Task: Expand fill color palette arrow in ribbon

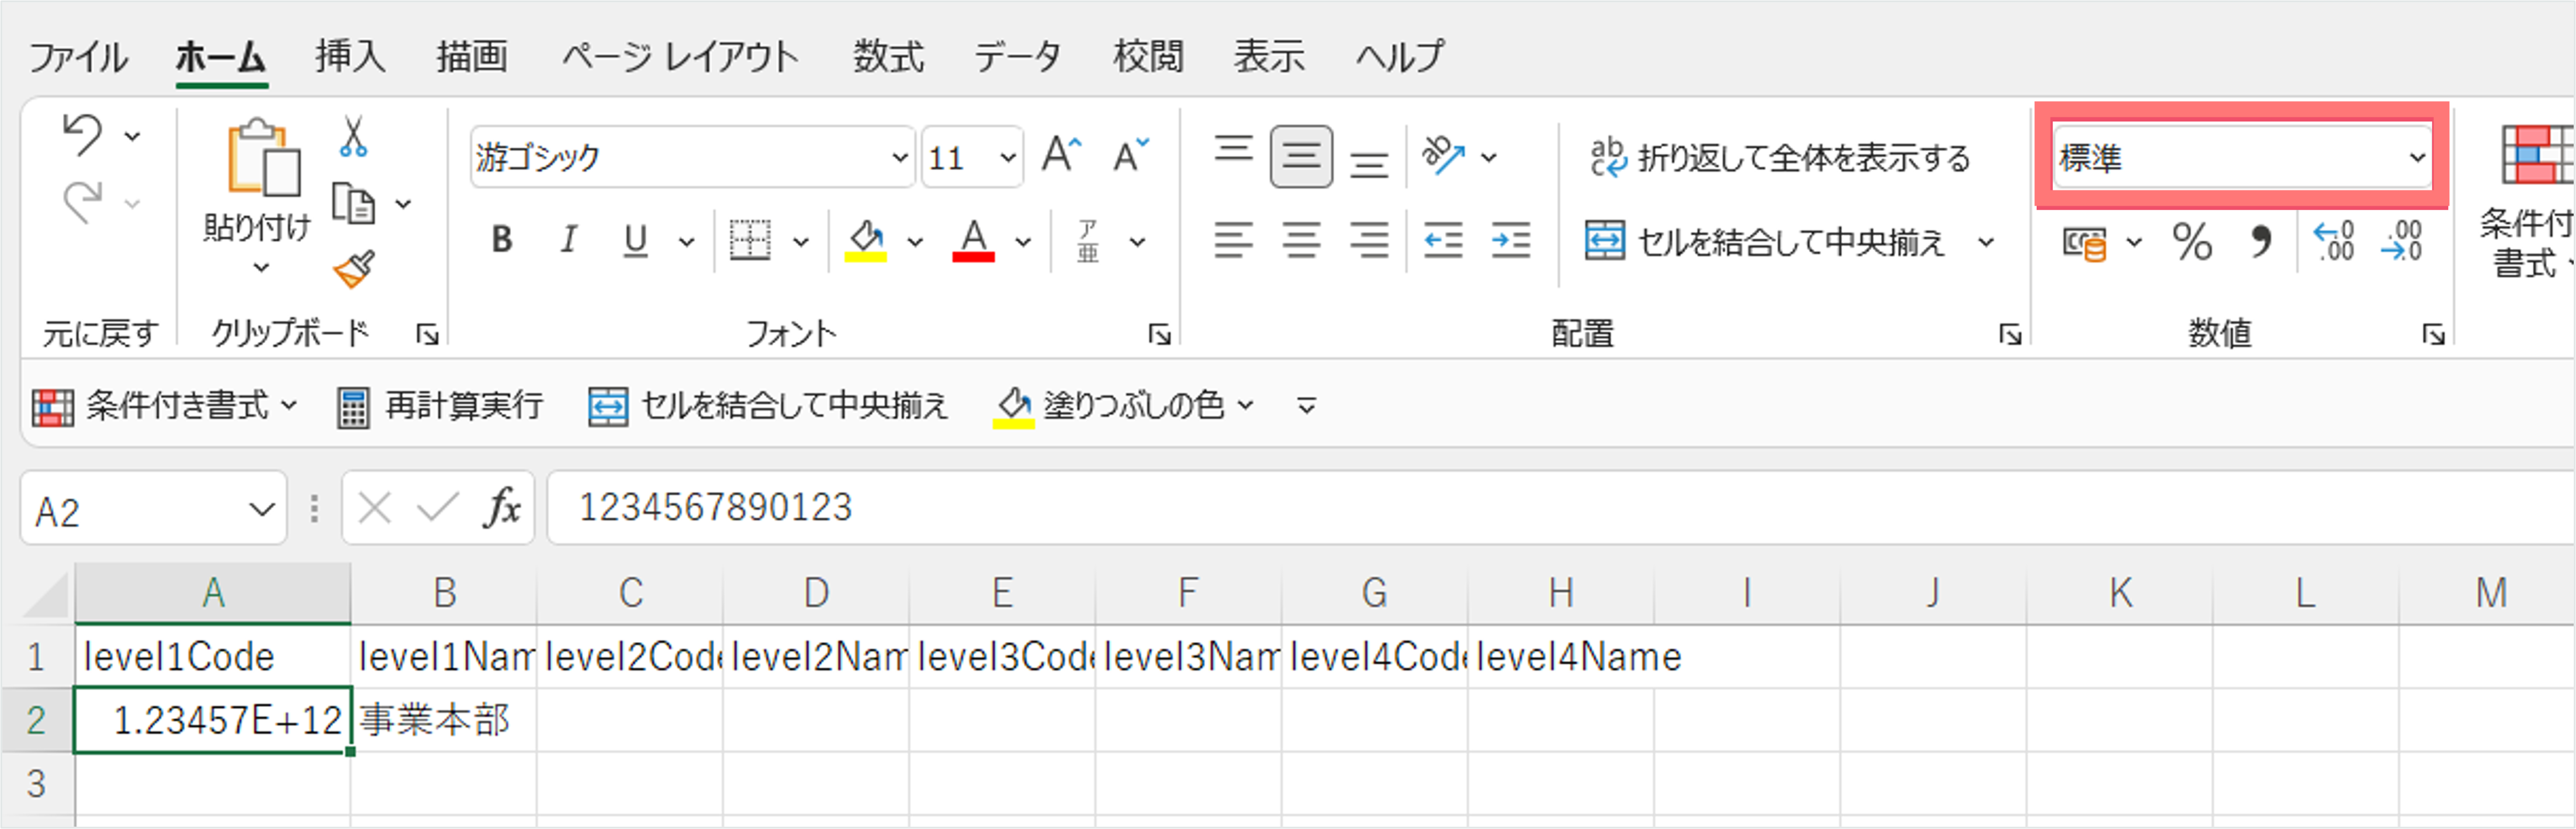Action: point(914,241)
